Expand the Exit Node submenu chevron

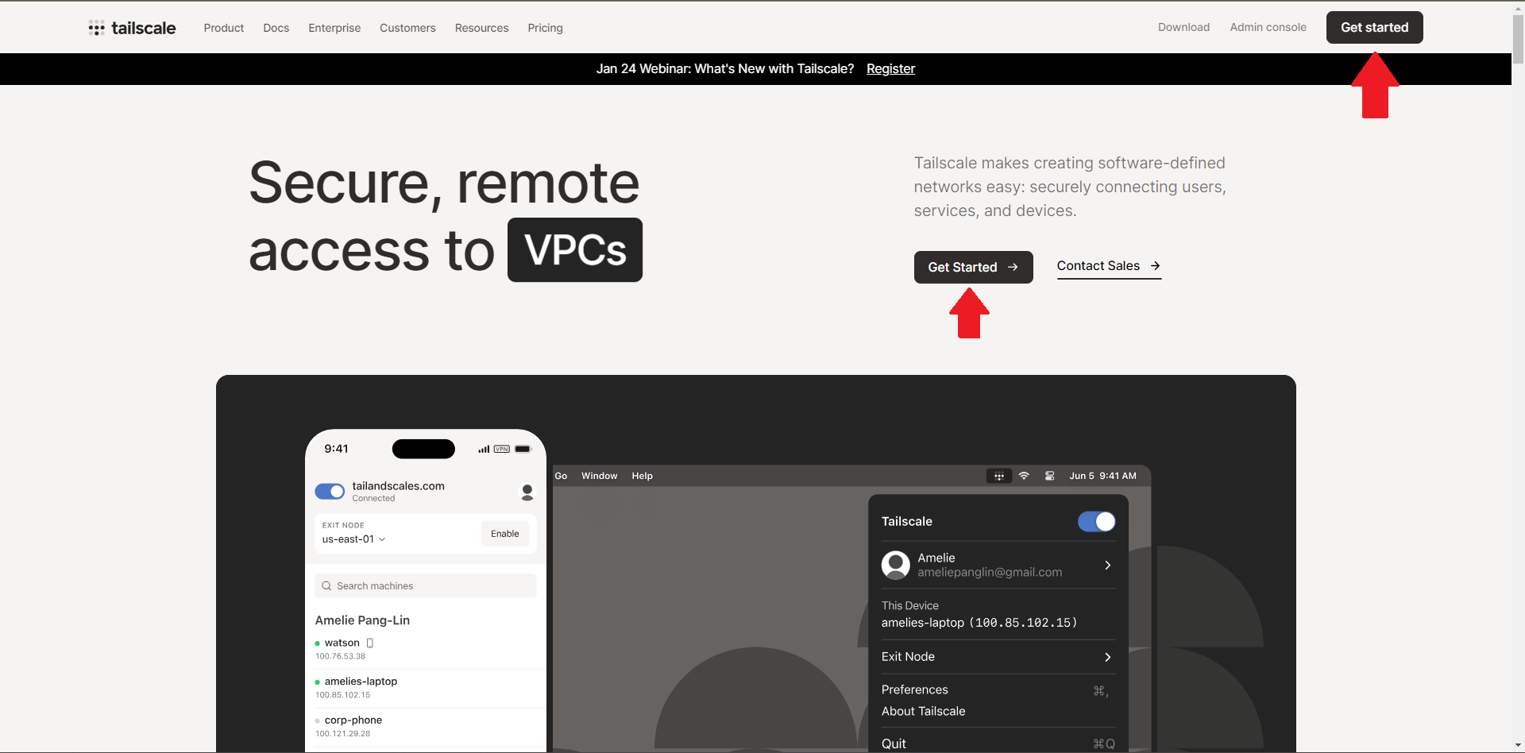1107,657
